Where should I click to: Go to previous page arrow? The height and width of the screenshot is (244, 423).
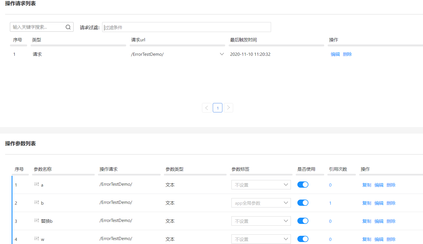pyautogui.click(x=207, y=108)
